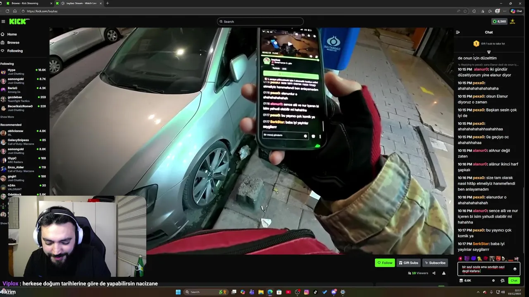Screen dimensions: 529x297
Task: Open Instagram from taskbar
Action: (x=306, y=292)
